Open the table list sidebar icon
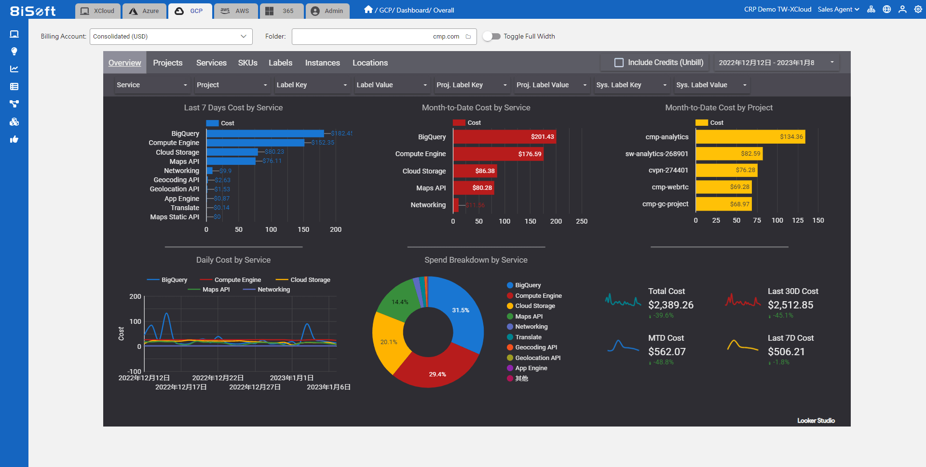Screen dimensions: 926x467 (x=14, y=87)
